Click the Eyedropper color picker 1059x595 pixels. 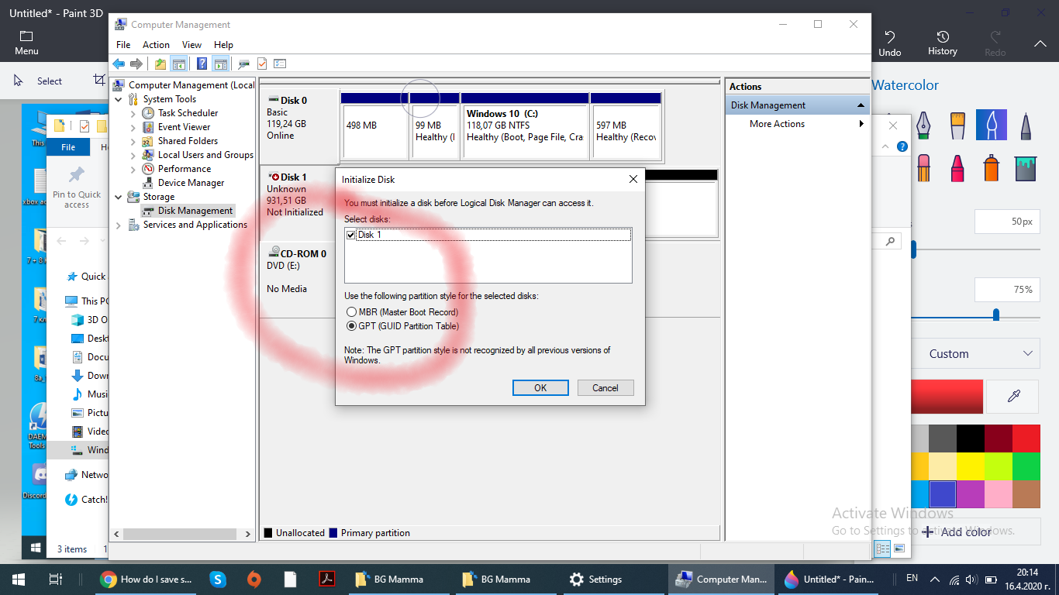pos(1013,397)
